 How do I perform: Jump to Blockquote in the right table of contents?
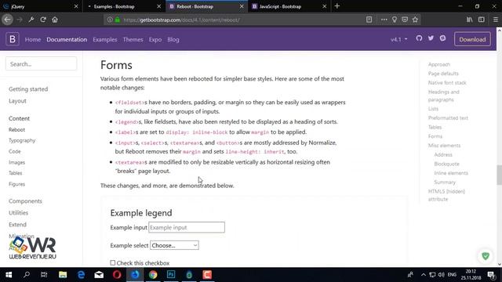446,164
